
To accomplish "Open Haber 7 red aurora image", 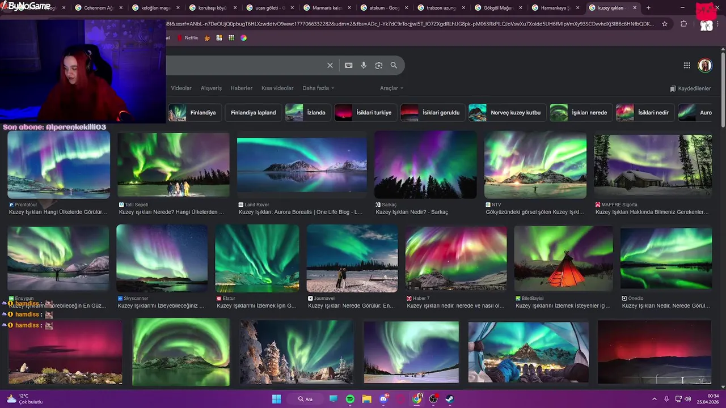I will coord(456,258).
